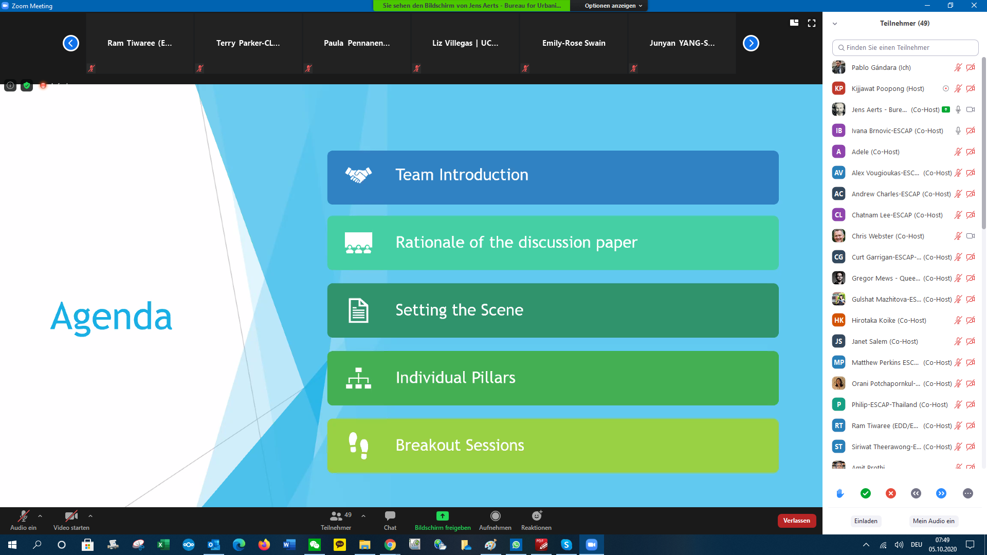Click the green yes checkmark reaction
The image size is (987, 555).
[x=866, y=493]
